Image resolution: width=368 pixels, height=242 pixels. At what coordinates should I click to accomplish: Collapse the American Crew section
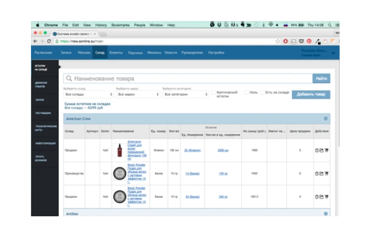[326, 118]
